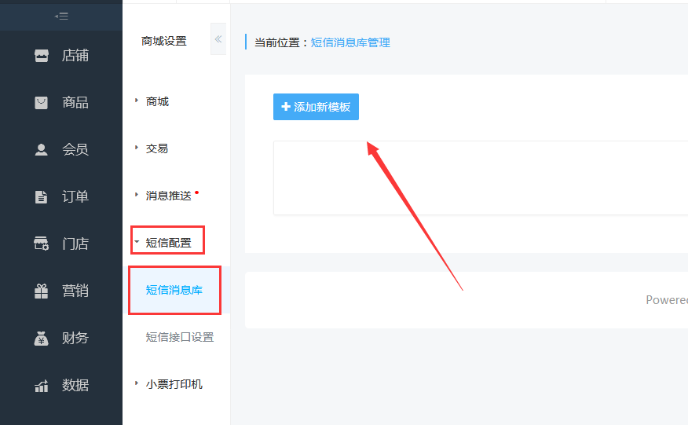
Task: Click the store (店铺) shop icon
Action: click(x=42, y=56)
